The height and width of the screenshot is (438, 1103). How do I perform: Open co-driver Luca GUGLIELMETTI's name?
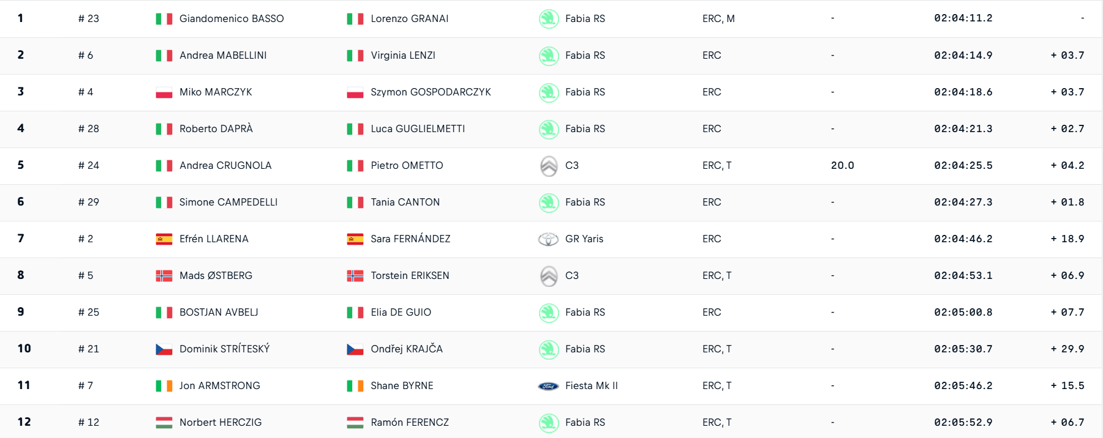(418, 128)
